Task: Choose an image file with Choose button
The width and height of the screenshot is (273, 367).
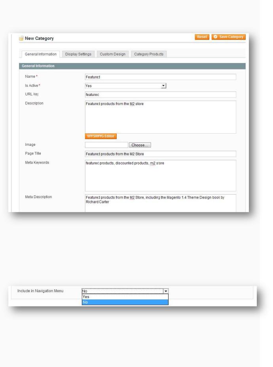Action: (x=140, y=145)
